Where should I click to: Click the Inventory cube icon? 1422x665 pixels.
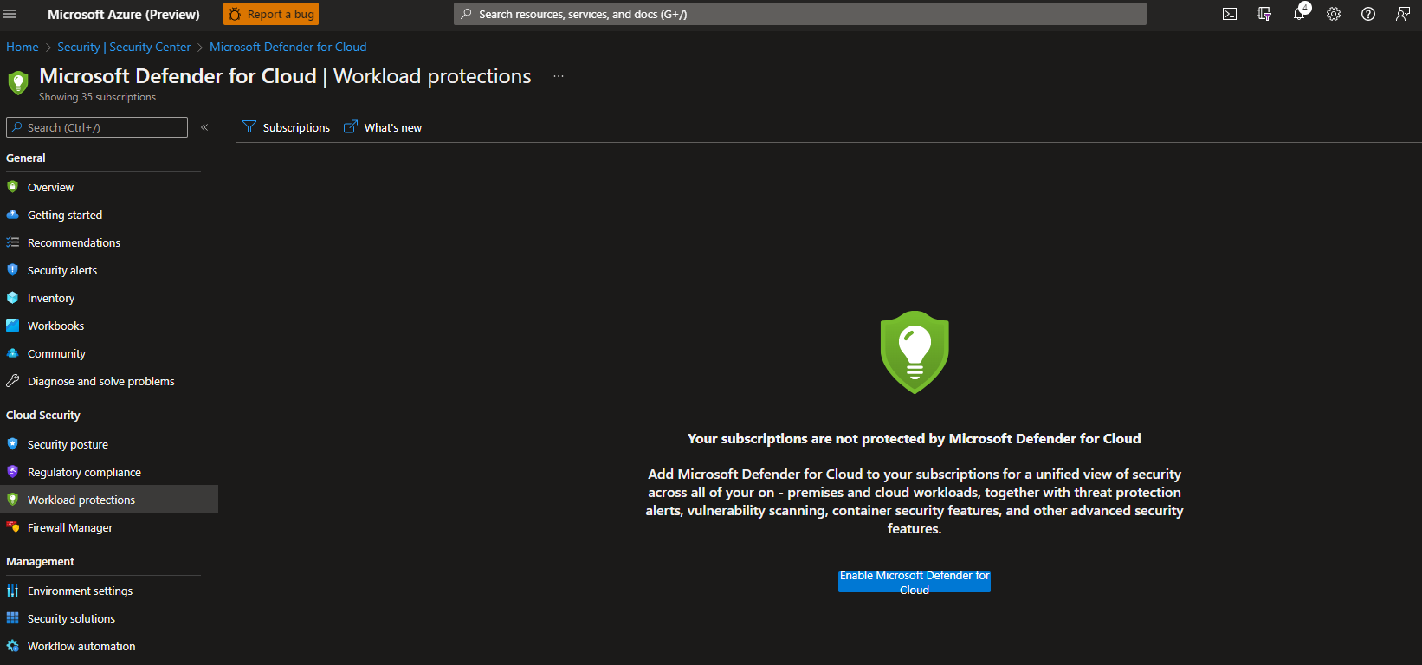[12, 298]
